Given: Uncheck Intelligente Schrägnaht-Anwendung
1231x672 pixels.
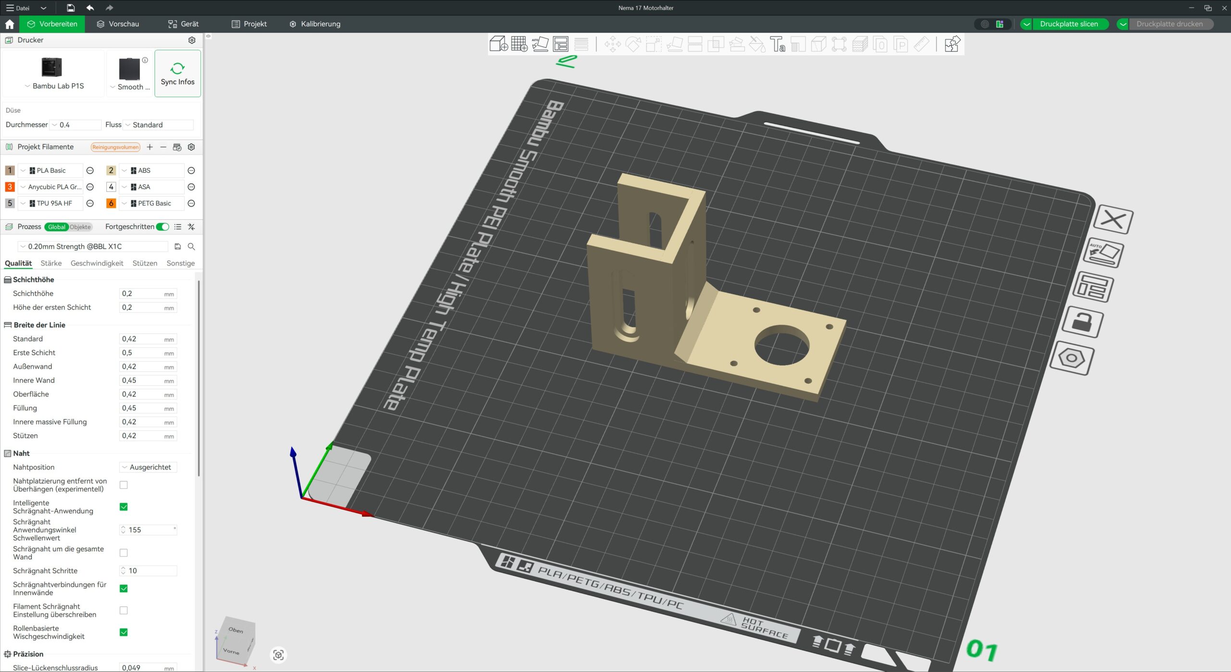Looking at the screenshot, I should (x=124, y=507).
